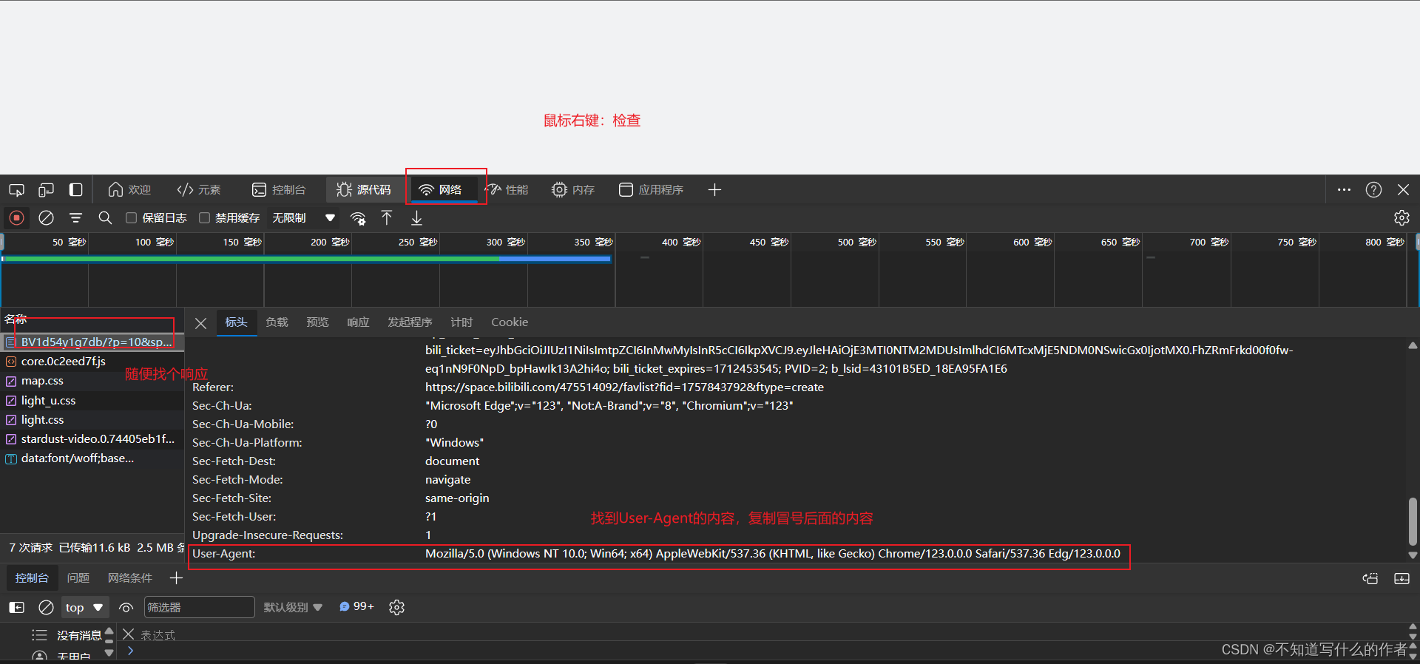Enable the 保留日志 checkbox
This screenshot has height=664, width=1420.
pos(132,218)
